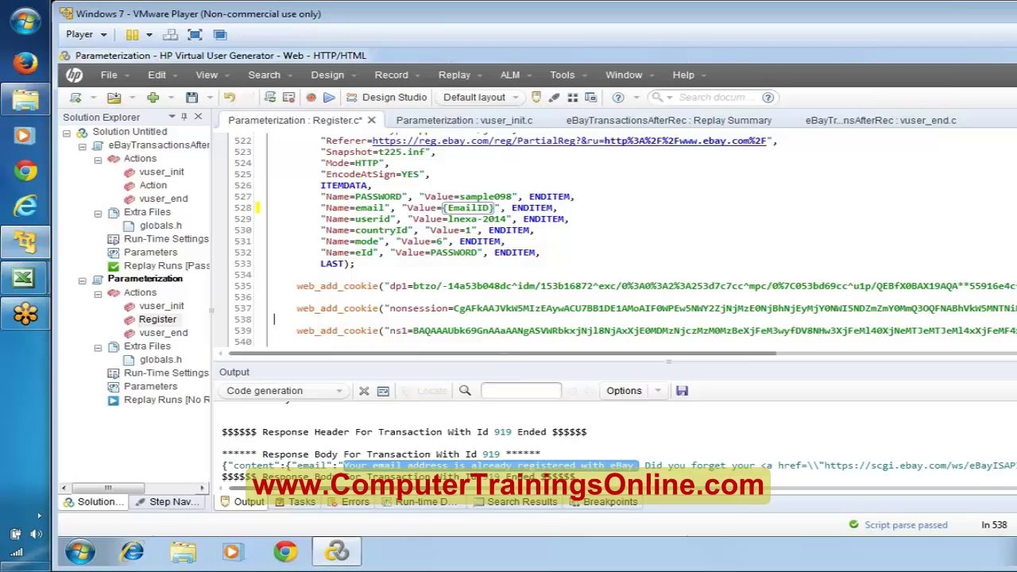Image resolution: width=1017 pixels, height=572 pixels.
Task: Click the Help question mark toolbar icon
Action: [618, 97]
